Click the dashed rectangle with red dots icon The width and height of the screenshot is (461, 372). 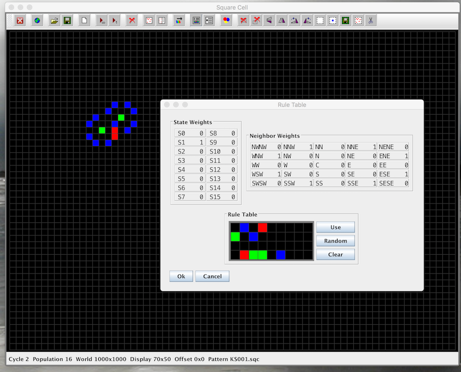(358, 21)
